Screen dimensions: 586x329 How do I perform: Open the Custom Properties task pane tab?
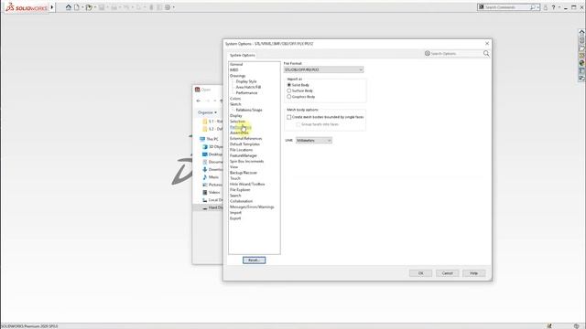click(x=581, y=70)
